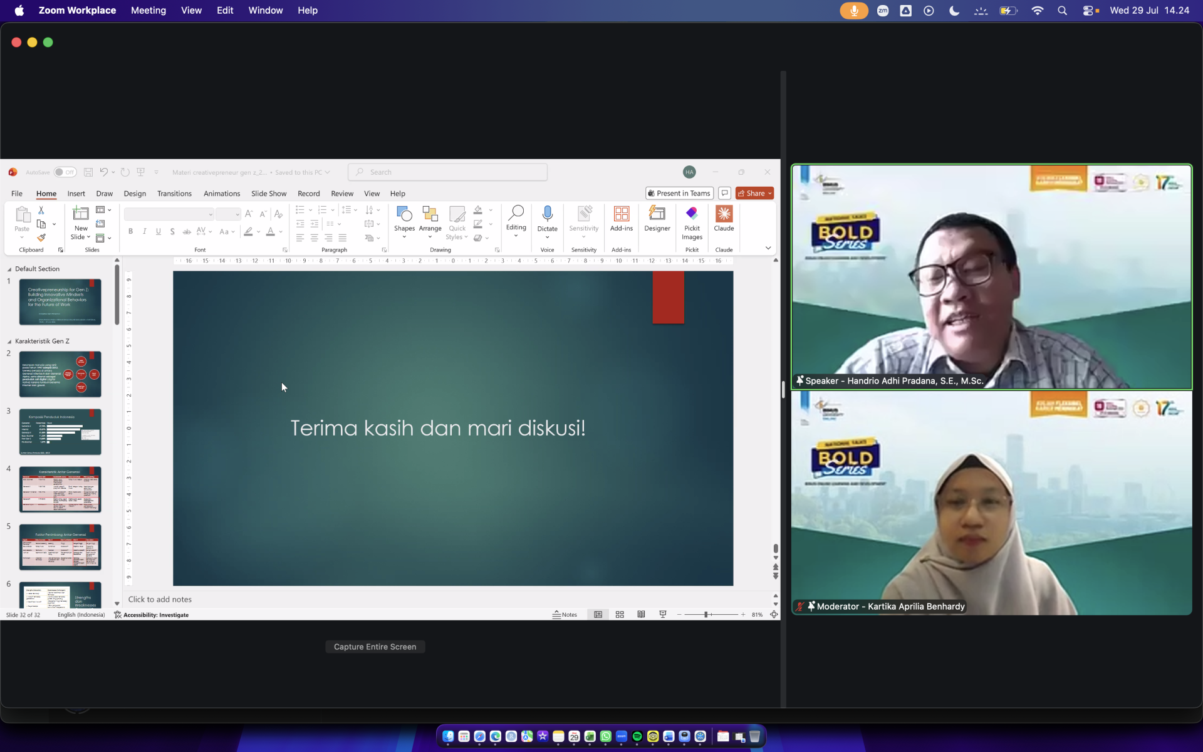Toggle the Notes pane button

coord(565,615)
